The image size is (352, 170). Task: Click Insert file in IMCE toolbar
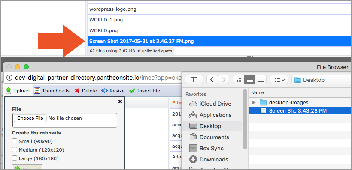pyautogui.click(x=145, y=91)
